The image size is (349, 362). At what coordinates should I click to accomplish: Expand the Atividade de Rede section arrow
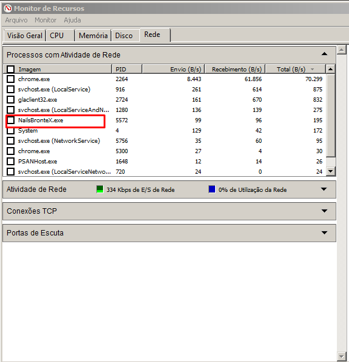(324, 189)
